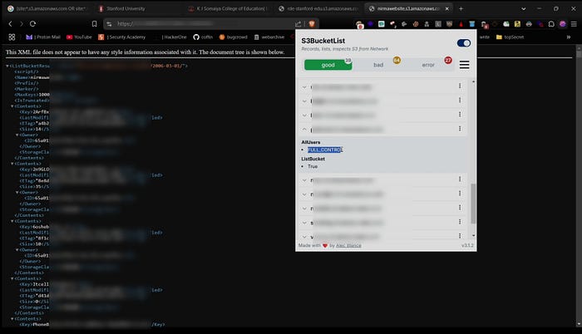Image resolution: width=582 pixels, height=334 pixels.
Task: Follow the Alec Blance author link
Action: pyautogui.click(x=348, y=246)
